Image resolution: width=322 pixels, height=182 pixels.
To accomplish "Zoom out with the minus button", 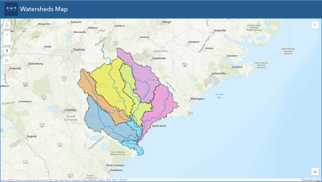I will coord(7,42).
